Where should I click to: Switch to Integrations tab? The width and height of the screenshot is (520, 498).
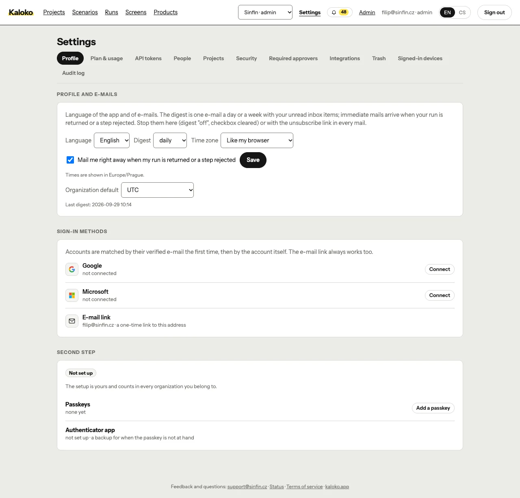pyautogui.click(x=345, y=59)
